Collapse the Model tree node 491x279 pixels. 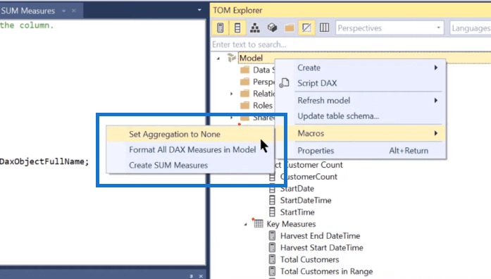coord(218,58)
